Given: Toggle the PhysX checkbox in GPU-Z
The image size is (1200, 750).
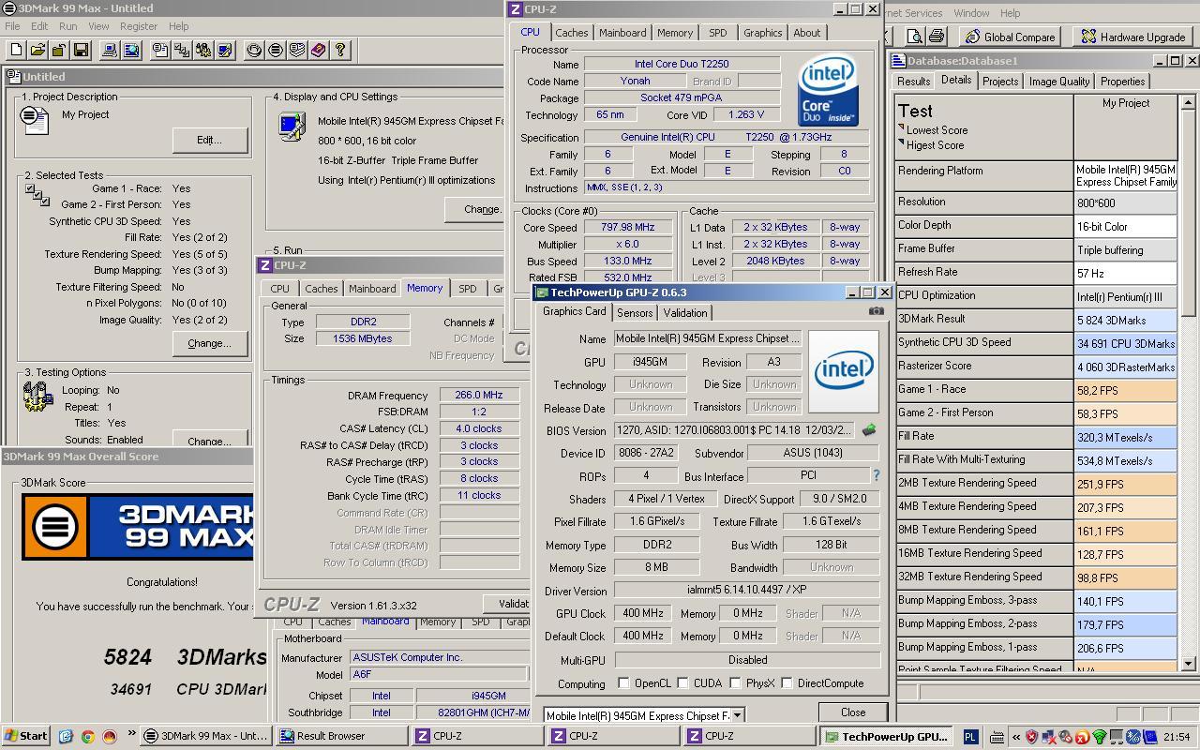Looking at the screenshot, I should tap(735, 683).
